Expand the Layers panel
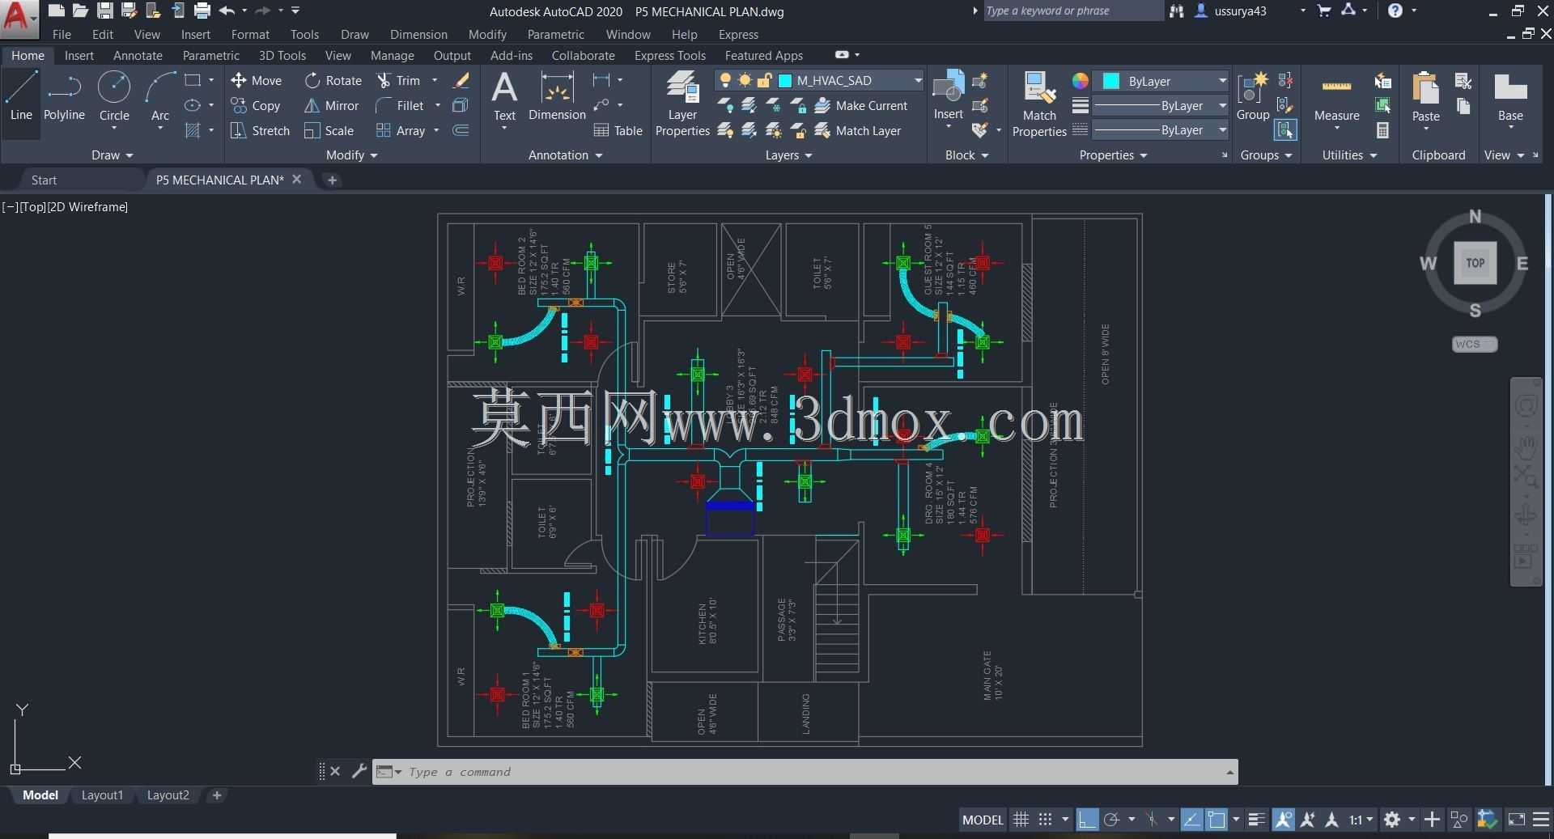1554x839 pixels. coord(788,155)
